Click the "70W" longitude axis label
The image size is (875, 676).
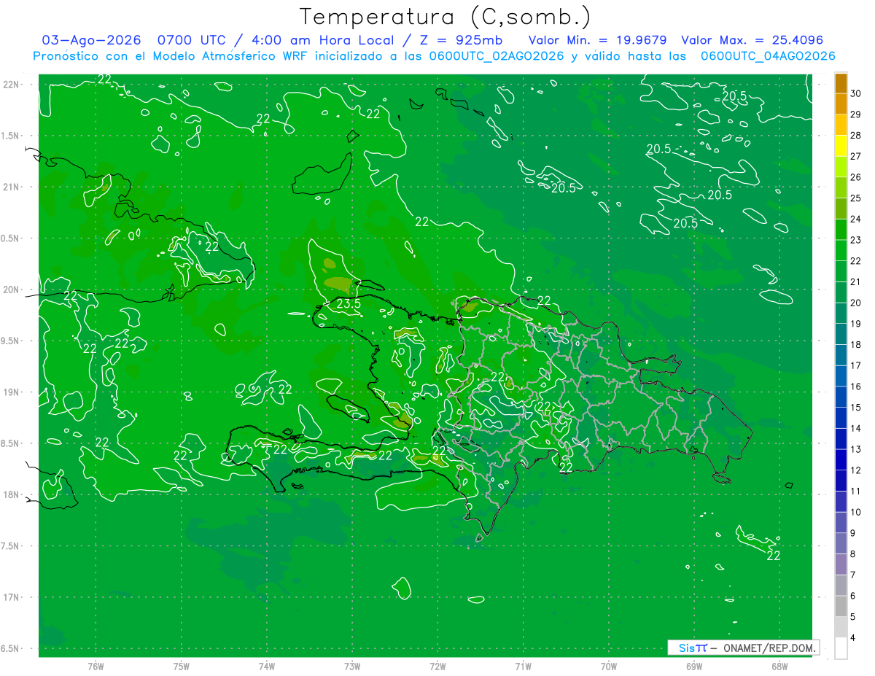tap(609, 667)
